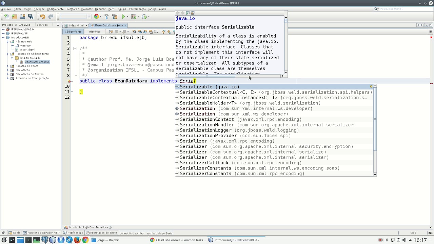Switch editor to Histórico view
Image resolution: width=434 pixels, height=244 pixels.
95,32
